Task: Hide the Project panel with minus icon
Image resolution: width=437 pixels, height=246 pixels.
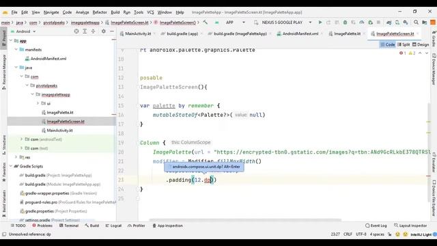Action: point(112,31)
